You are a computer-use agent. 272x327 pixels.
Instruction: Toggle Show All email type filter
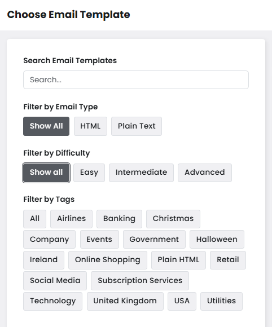tap(46, 126)
